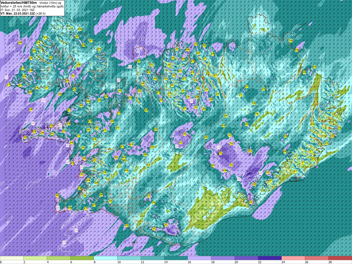
Task: Click the 24–26 m/s light pink legend swatch
Action: (x=293, y=258)
